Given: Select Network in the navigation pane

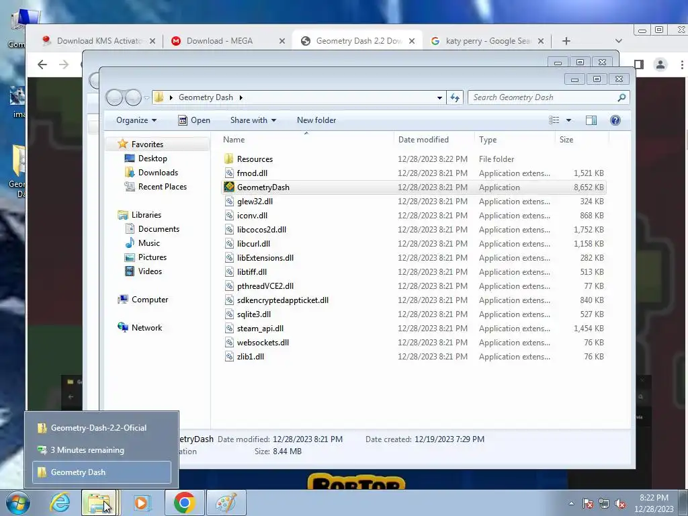Looking at the screenshot, I should point(146,328).
